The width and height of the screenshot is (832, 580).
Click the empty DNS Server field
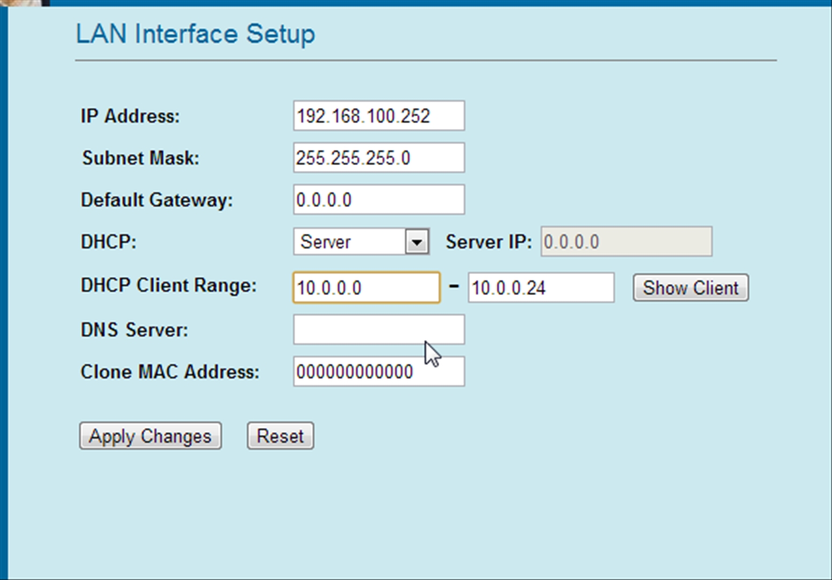pyautogui.click(x=378, y=330)
